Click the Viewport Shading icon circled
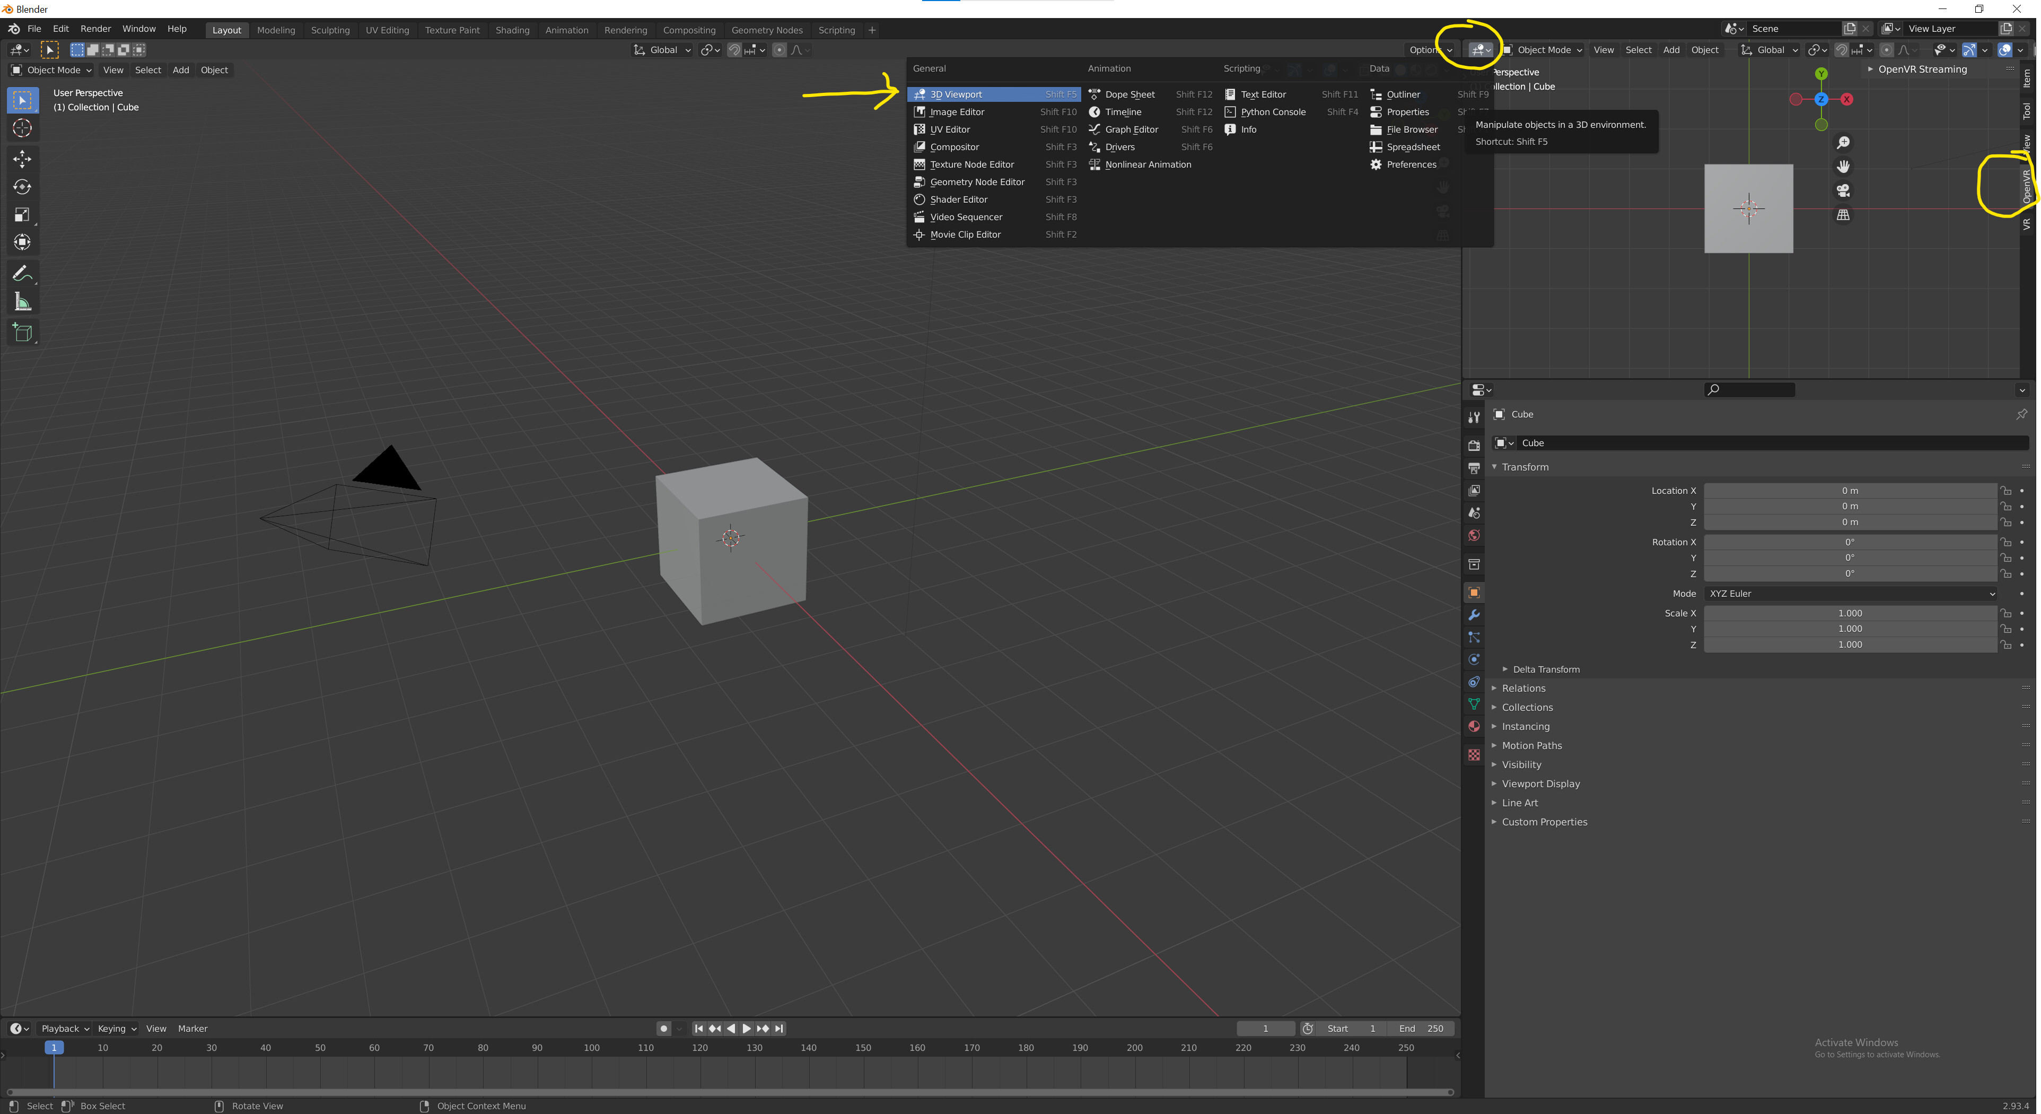Viewport: 2041px width, 1114px height. click(x=1478, y=49)
